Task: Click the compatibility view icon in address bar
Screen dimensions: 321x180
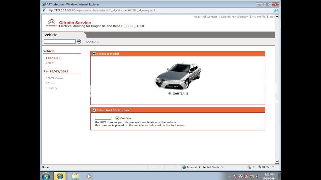Action: pyautogui.click(x=276, y=10)
